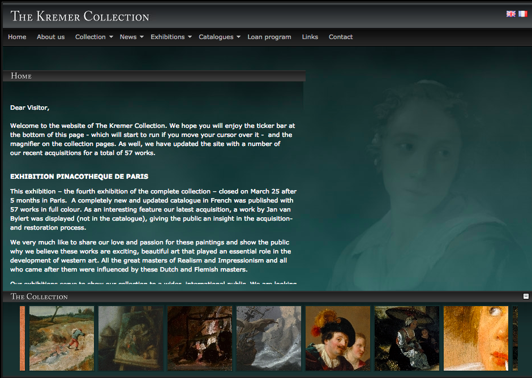Open the About us page
Image resolution: width=532 pixels, height=378 pixels.
[50, 37]
